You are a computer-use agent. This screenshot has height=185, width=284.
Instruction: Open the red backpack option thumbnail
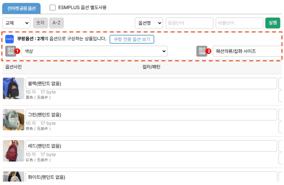pos(14,151)
